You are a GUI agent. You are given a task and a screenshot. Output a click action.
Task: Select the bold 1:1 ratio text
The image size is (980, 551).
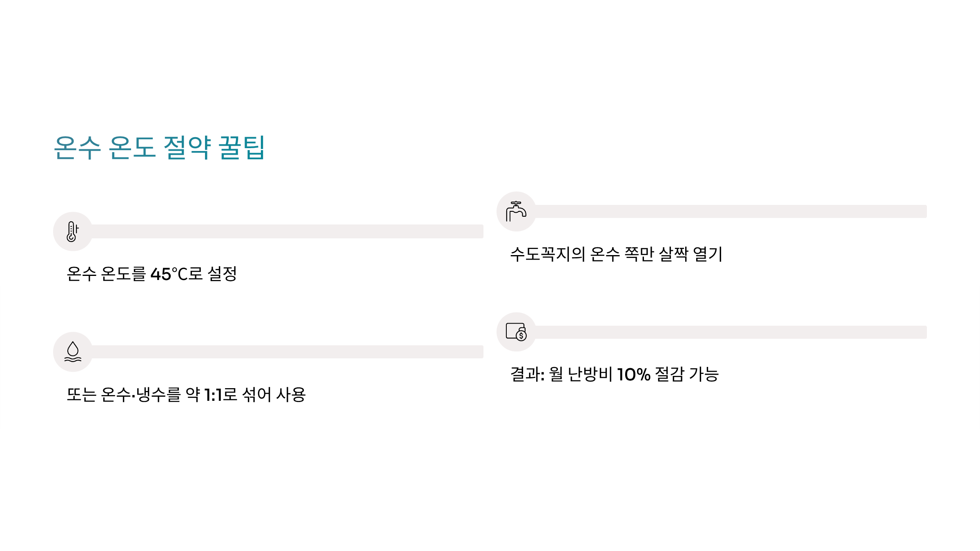(x=213, y=395)
